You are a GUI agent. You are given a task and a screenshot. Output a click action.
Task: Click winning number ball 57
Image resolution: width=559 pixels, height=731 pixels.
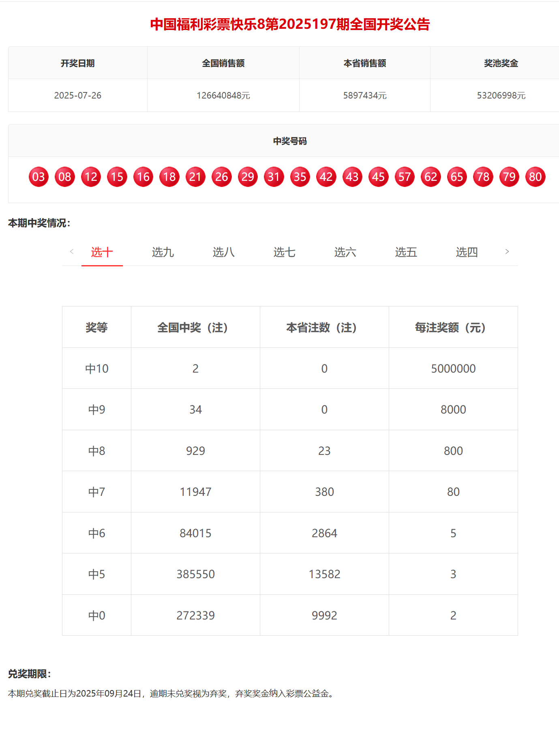click(405, 177)
